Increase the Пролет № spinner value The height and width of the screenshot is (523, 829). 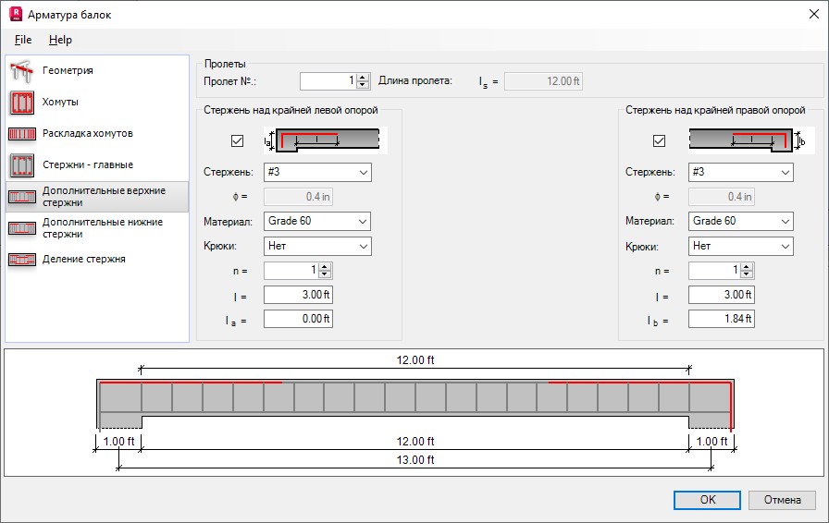(362, 77)
